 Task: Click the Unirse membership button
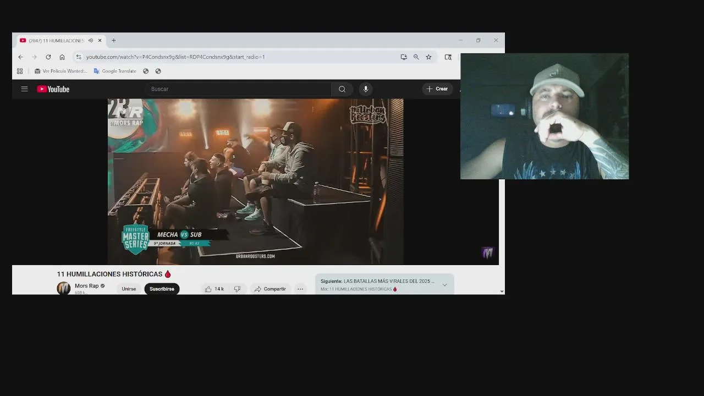click(129, 289)
